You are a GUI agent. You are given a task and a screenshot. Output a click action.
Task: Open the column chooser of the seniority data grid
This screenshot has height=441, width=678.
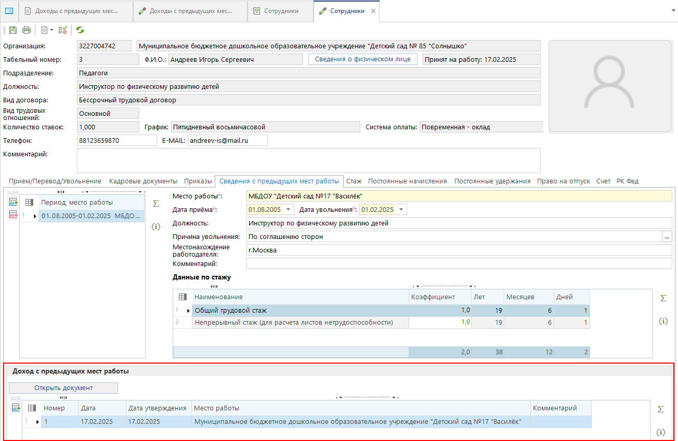[x=182, y=297]
